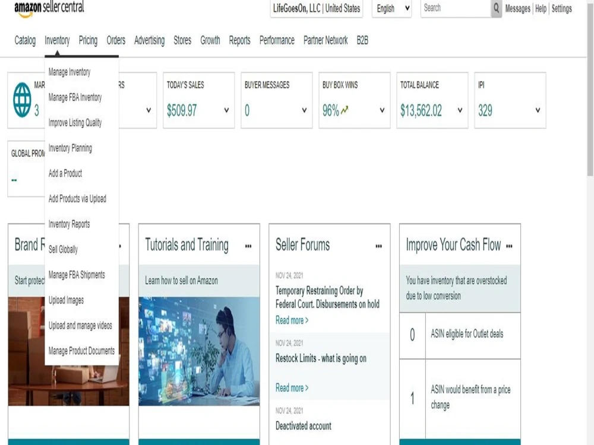
Task: Choose Upload Images
Action: pyautogui.click(x=66, y=300)
